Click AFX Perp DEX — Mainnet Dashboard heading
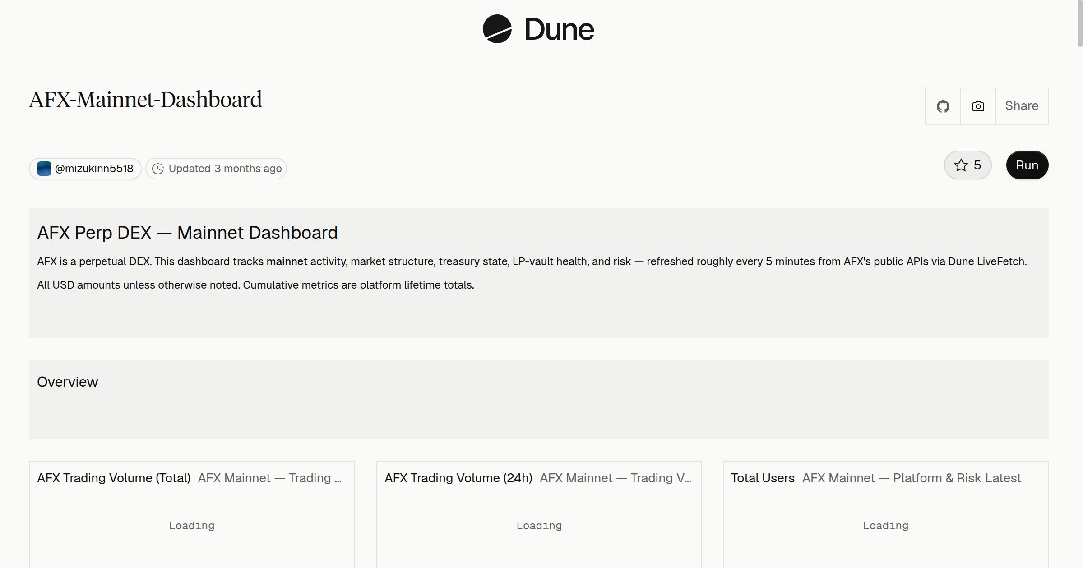 coord(187,233)
